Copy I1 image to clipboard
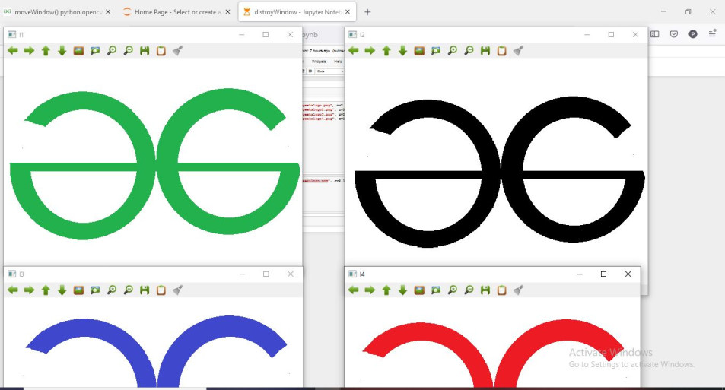725x390 pixels. click(161, 51)
